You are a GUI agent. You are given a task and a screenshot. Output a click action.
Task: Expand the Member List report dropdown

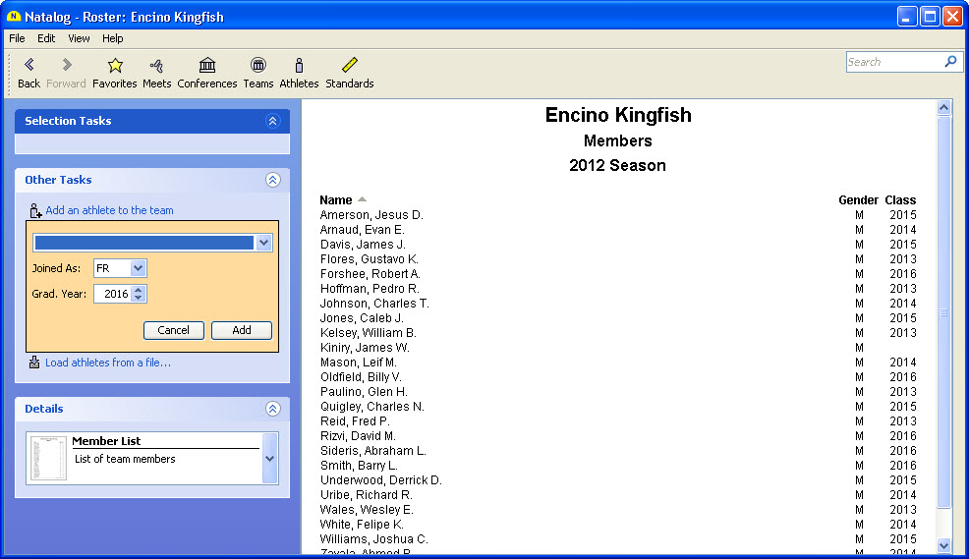(x=270, y=459)
